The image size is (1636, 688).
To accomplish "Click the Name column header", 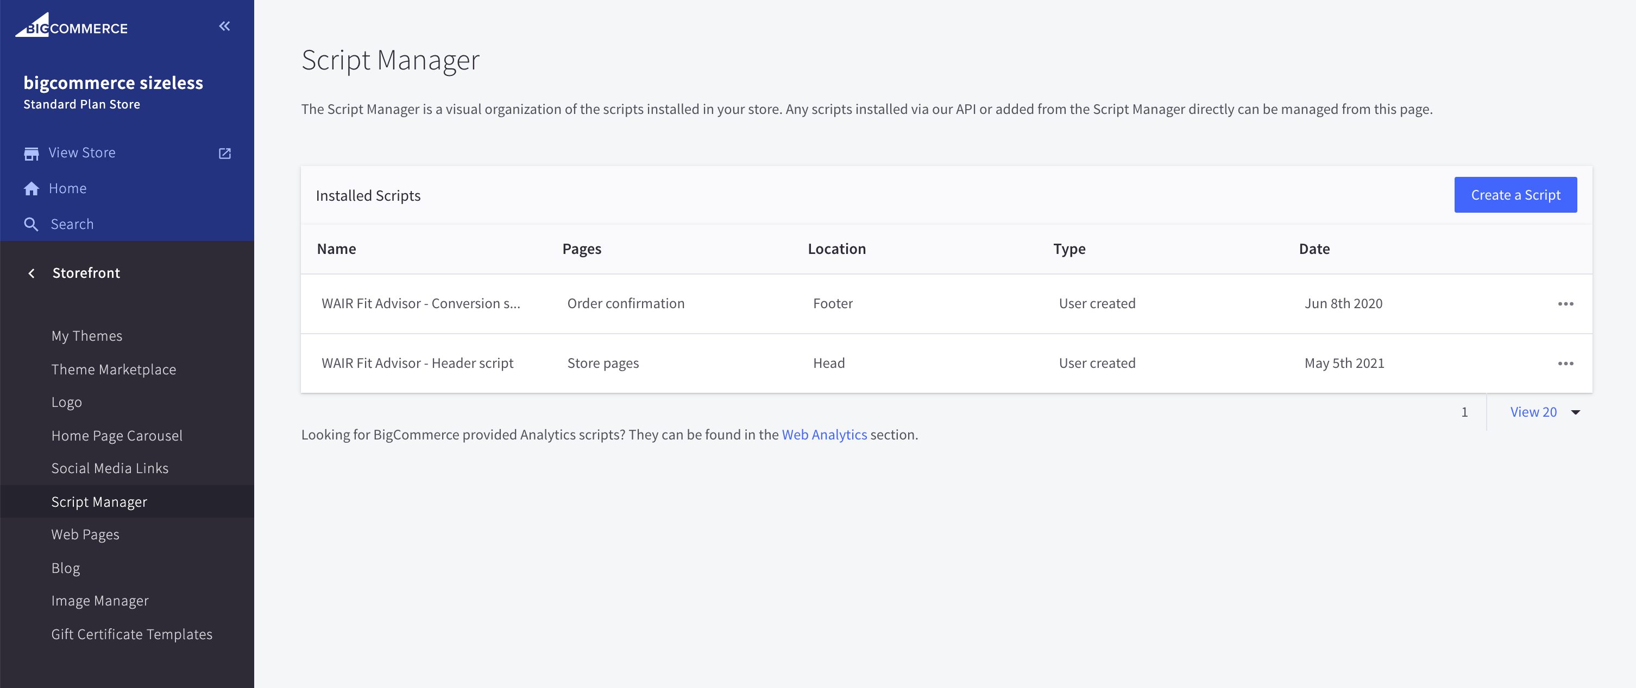I will (x=336, y=249).
